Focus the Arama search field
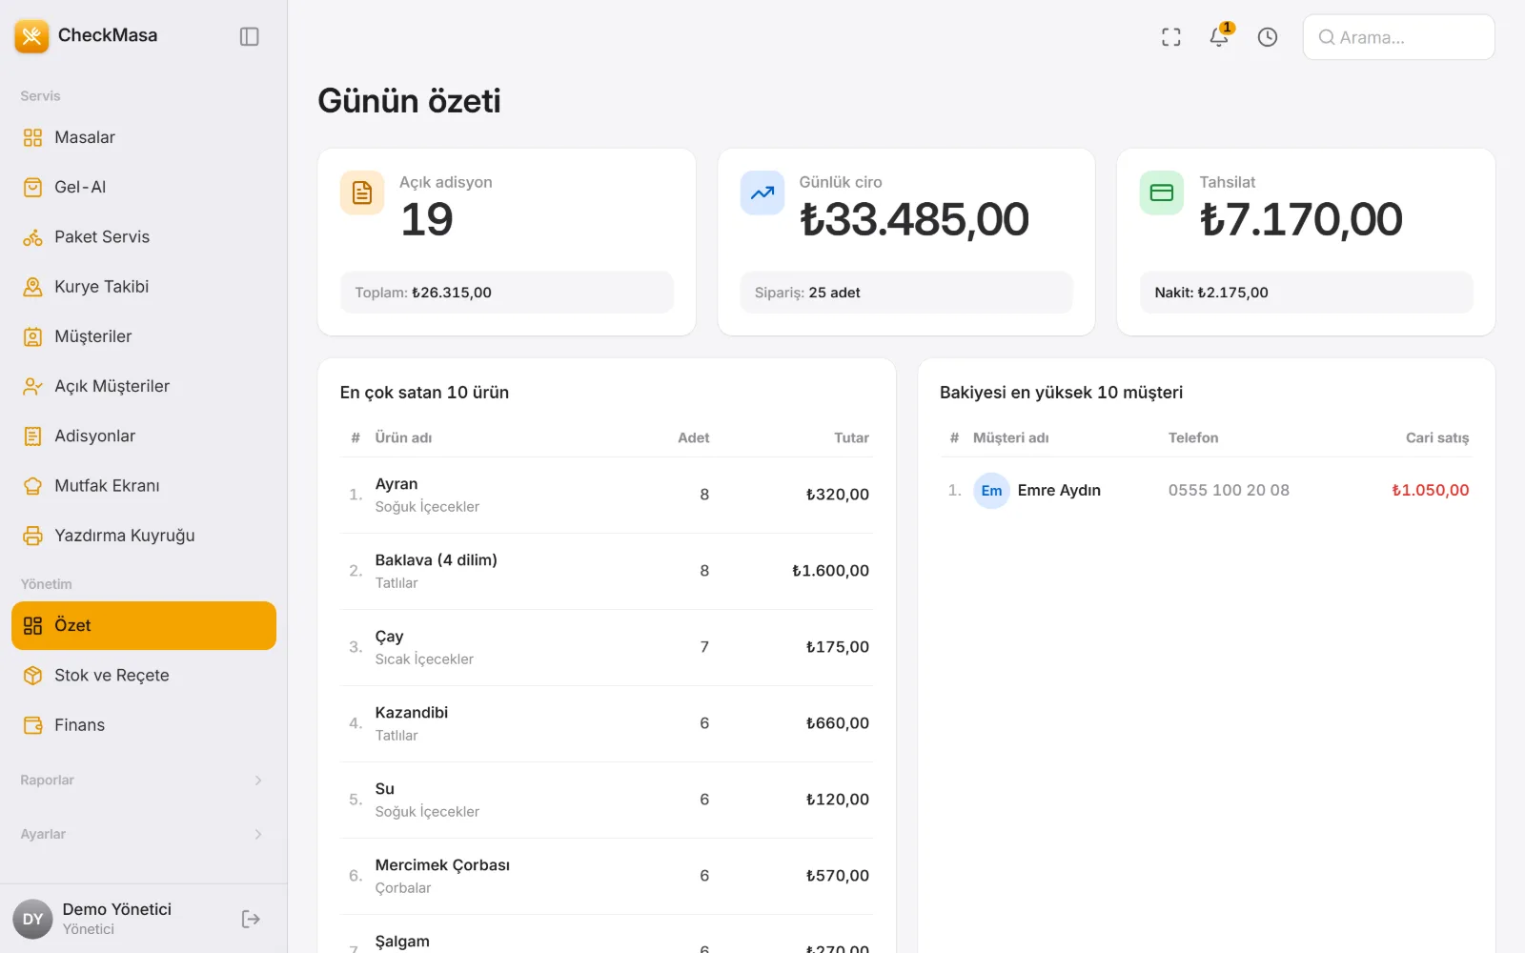 click(1398, 37)
